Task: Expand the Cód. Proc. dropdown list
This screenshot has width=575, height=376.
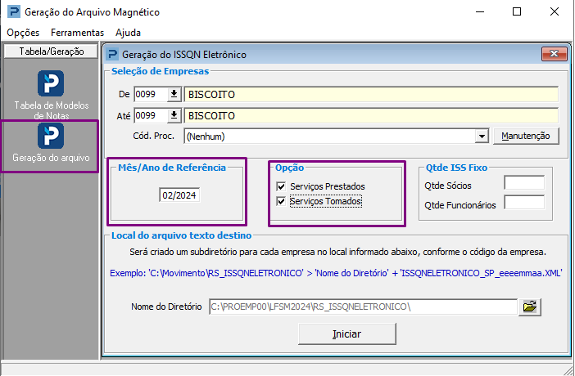Action: pos(482,137)
